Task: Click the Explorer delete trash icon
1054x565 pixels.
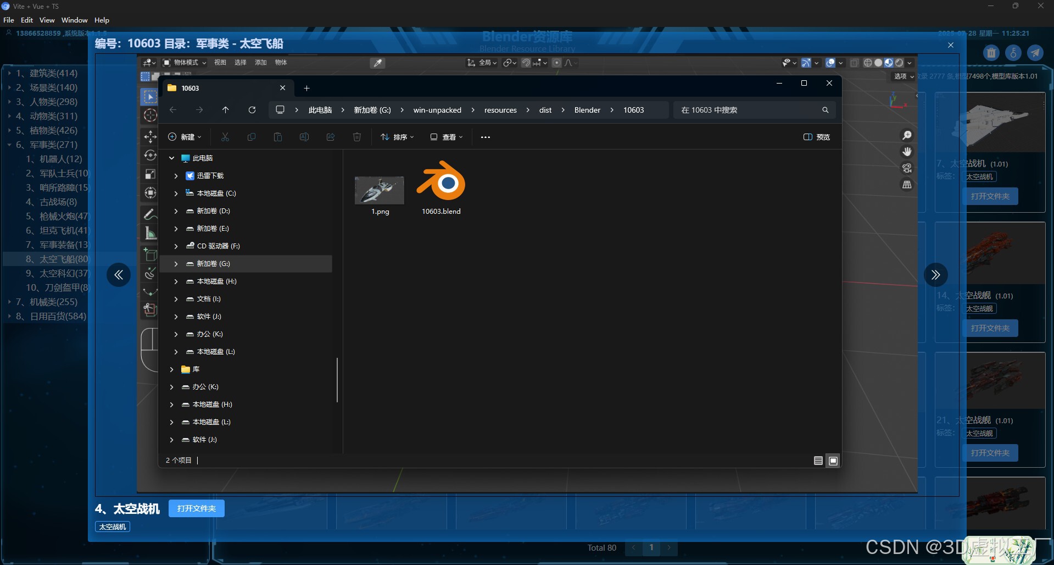Action: pos(357,137)
